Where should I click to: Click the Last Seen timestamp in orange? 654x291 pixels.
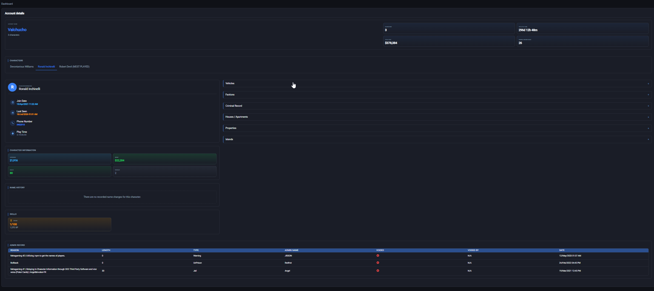(27, 114)
